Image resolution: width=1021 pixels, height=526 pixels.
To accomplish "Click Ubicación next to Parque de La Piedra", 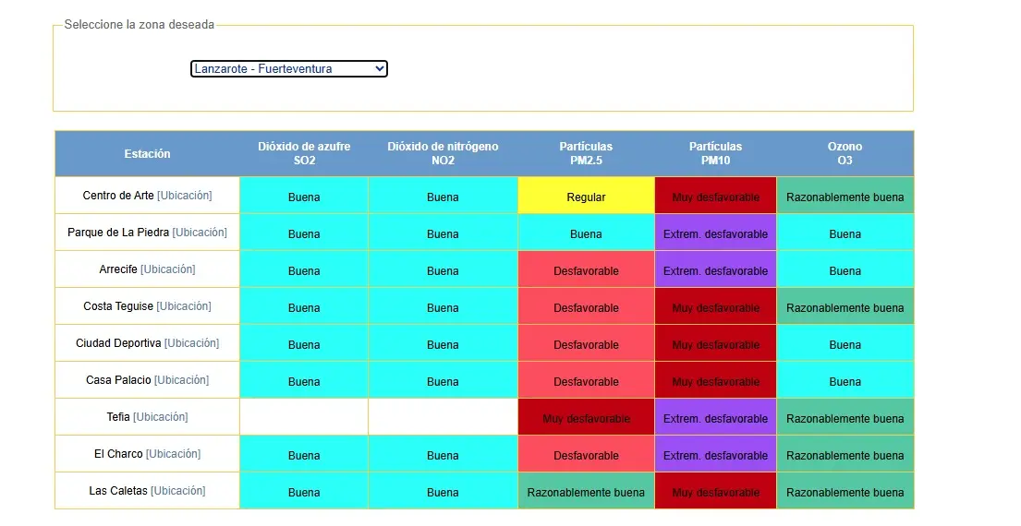I will 200,233.
